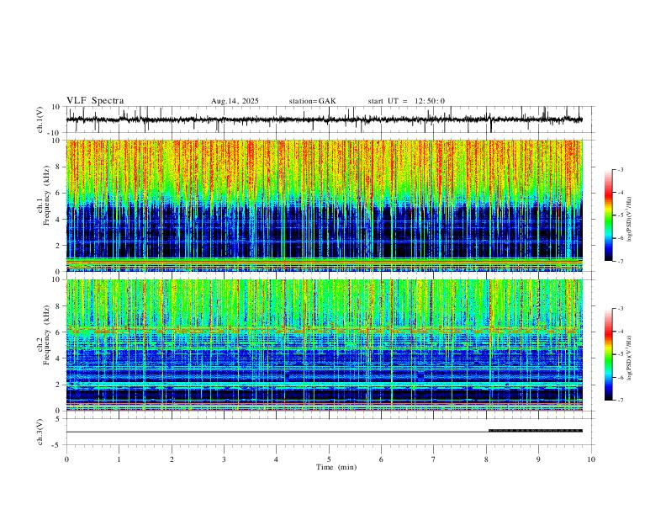Click the time axis tick label "10"
Viewport: 666px width, 515px height.
pyautogui.click(x=591, y=459)
